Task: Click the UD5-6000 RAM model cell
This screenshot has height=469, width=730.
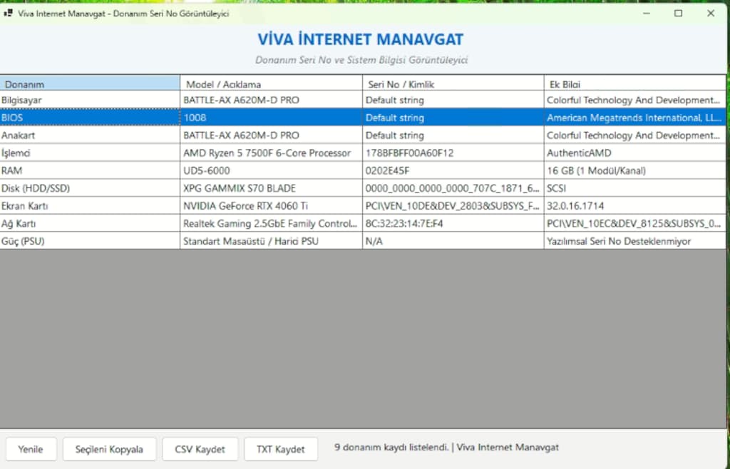Action: (x=271, y=171)
